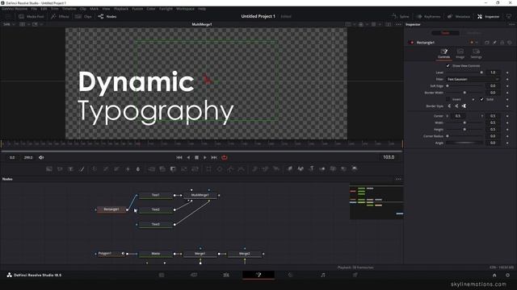Uncheck Show View Controls
The height and width of the screenshot is (290, 517).
point(448,66)
